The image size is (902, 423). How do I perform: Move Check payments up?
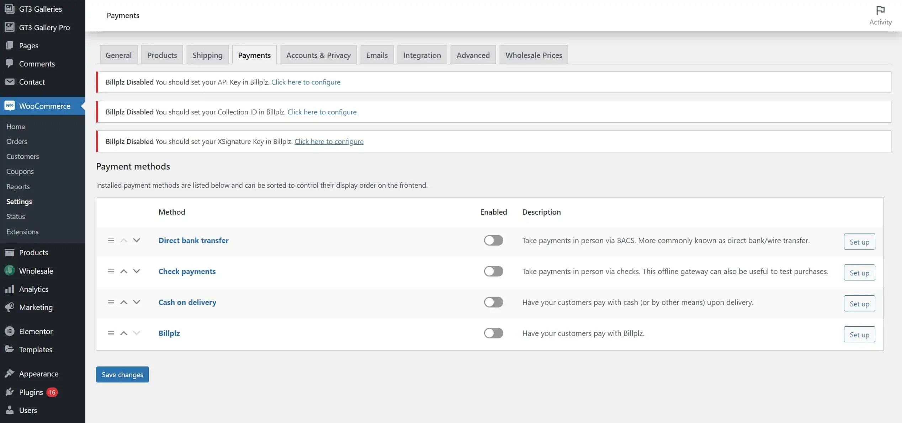click(124, 271)
